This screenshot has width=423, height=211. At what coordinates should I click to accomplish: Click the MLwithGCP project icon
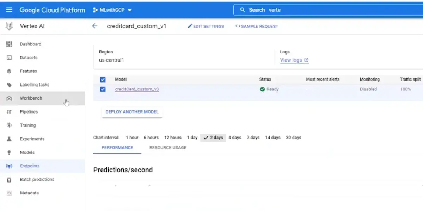[x=95, y=10]
